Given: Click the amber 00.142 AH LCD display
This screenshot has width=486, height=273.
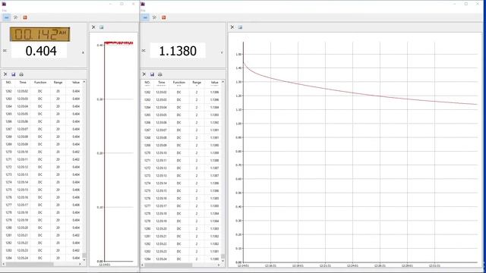Looking at the screenshot, I should click(x=40, y=34).
